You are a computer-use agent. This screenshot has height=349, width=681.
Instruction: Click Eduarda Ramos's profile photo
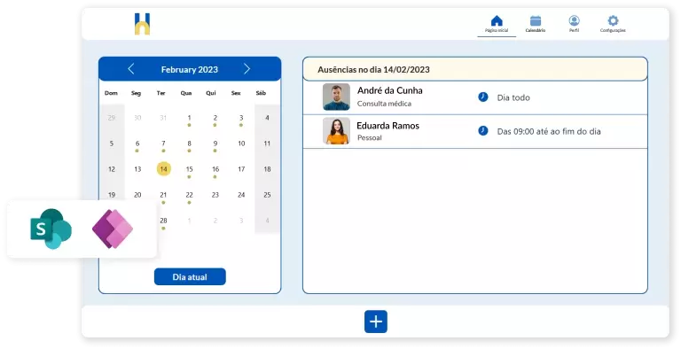336,131
